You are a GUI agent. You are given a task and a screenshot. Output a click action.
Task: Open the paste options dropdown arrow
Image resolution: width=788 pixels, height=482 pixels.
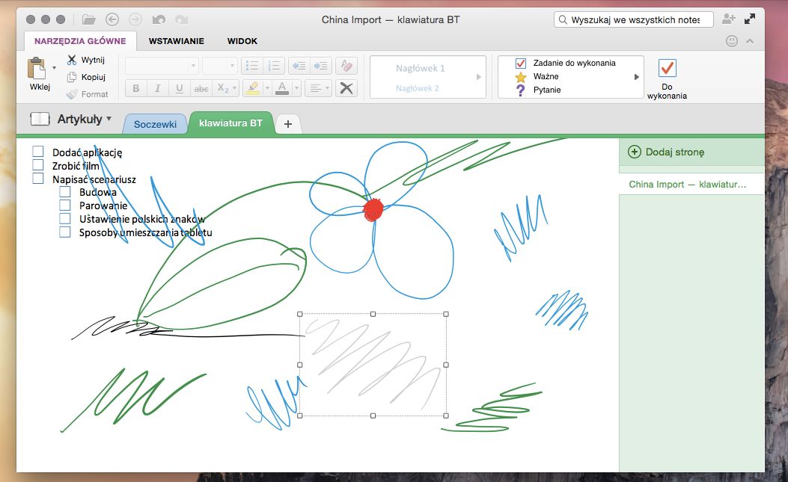(55, 67)
